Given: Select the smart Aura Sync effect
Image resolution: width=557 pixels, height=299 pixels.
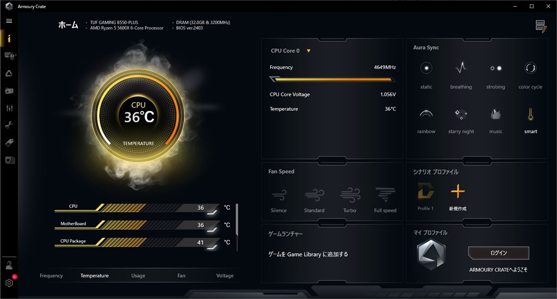Looking at the screenshot, I should click(x=530, y=121).
